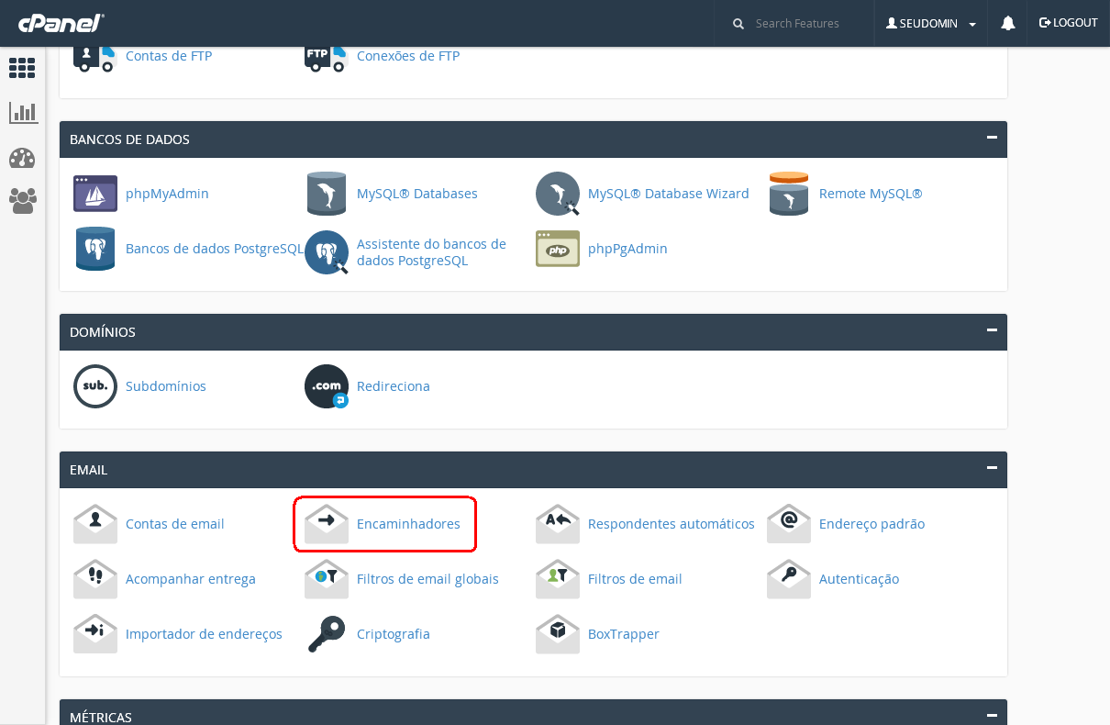Open the Criptografia link
The image size is (1110, 725).
click(394, 634)
